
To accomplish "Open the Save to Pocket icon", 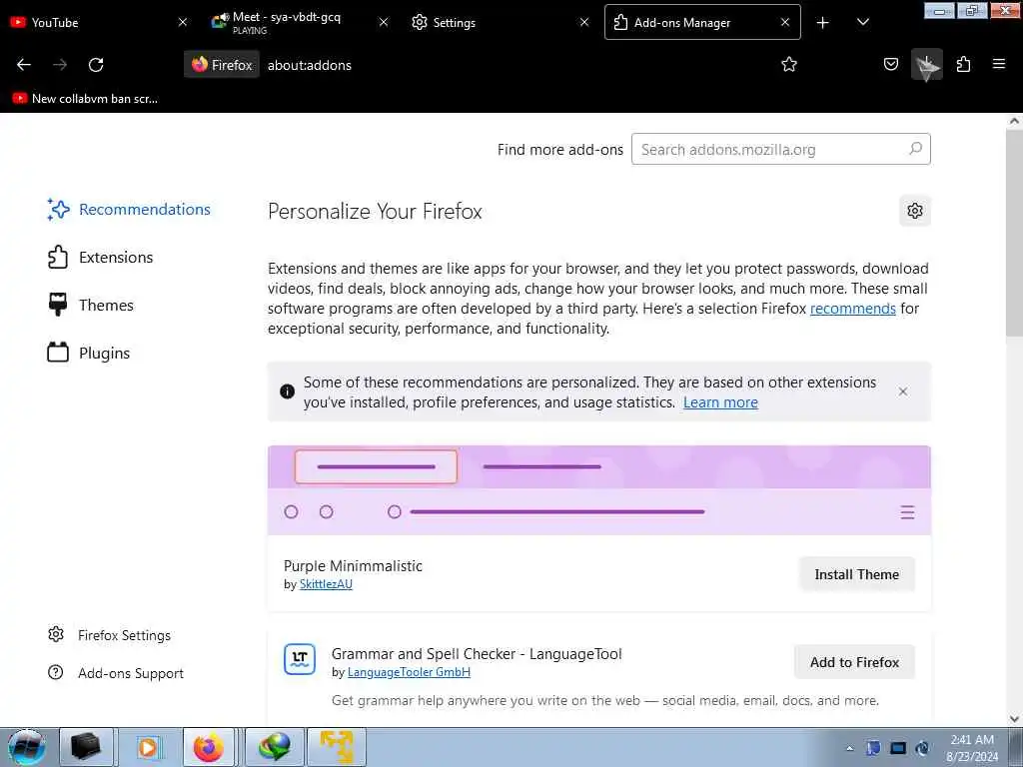I will tap(890, 65).
